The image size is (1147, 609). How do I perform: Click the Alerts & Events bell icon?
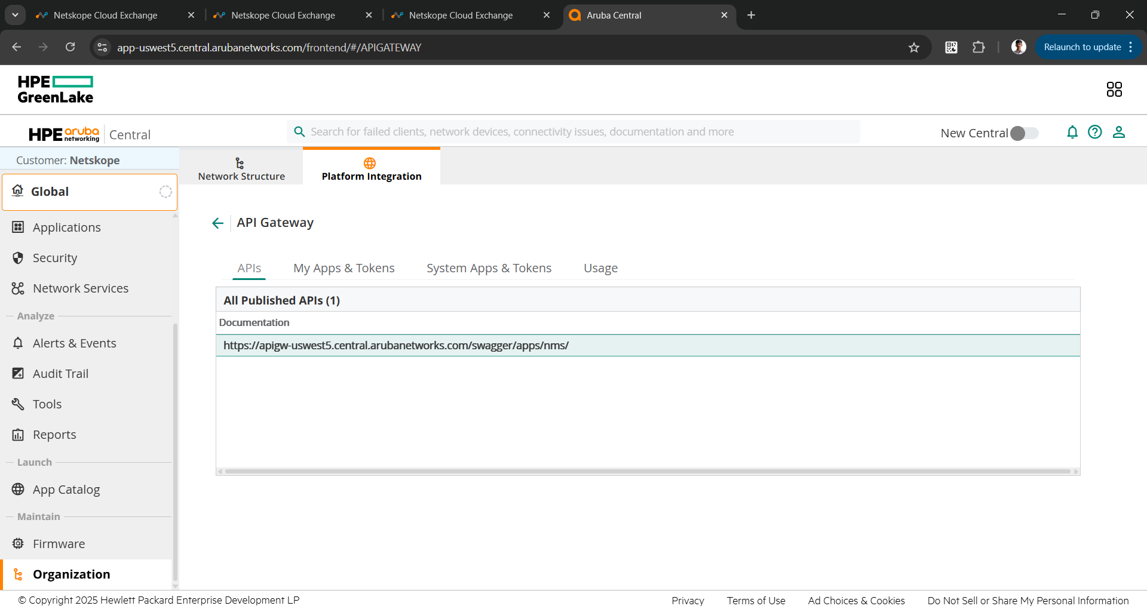(x=18, y=343)
